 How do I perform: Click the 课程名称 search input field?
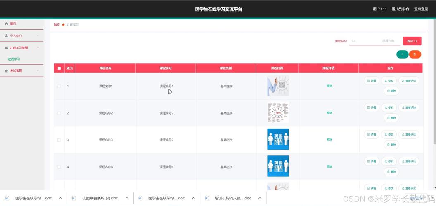(375, 41)
